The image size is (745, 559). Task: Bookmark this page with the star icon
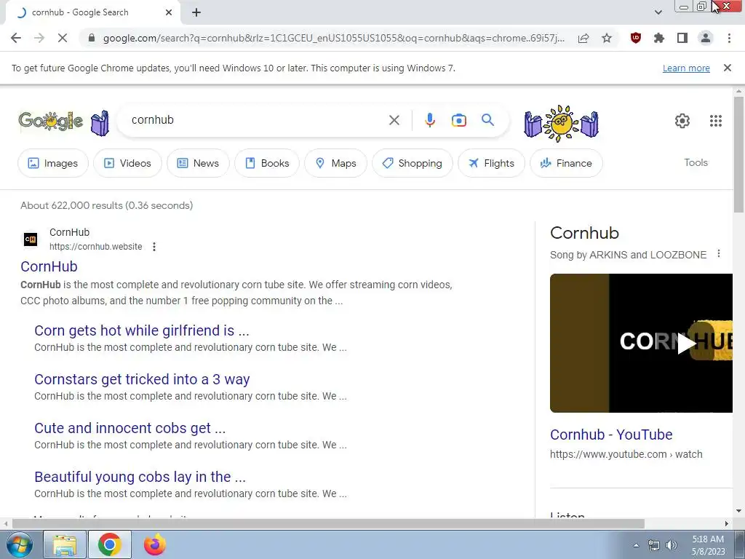click(607, 38)
